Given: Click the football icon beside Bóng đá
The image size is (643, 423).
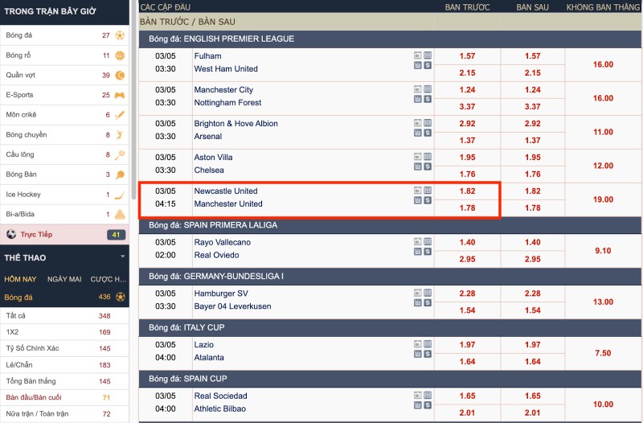Looking at the screenshot, I should [120, 35].
